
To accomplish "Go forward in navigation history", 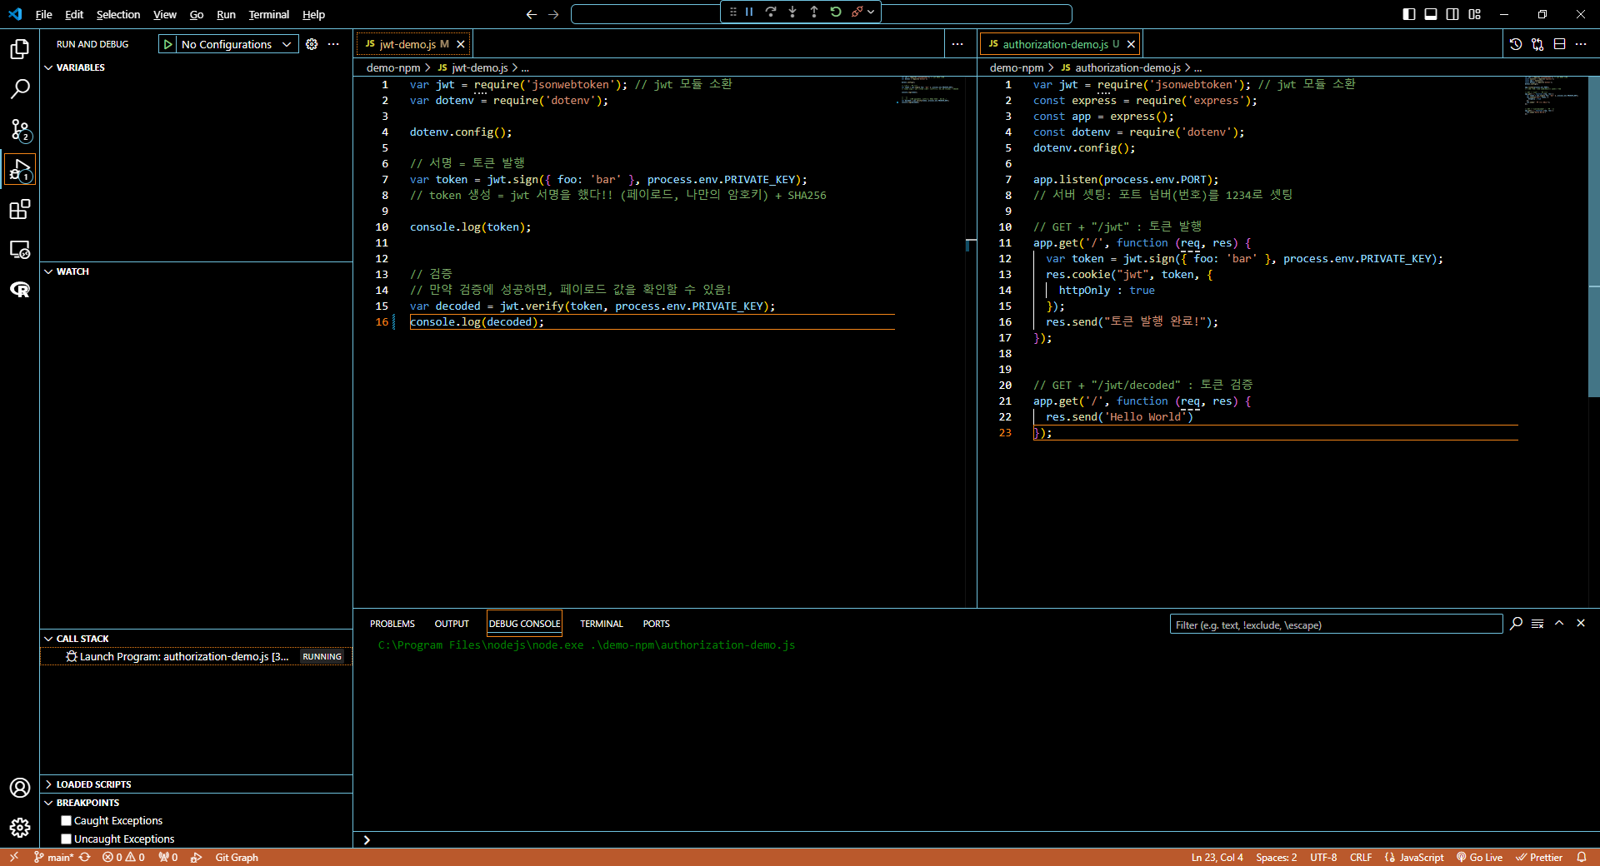I will coord(553,14).
